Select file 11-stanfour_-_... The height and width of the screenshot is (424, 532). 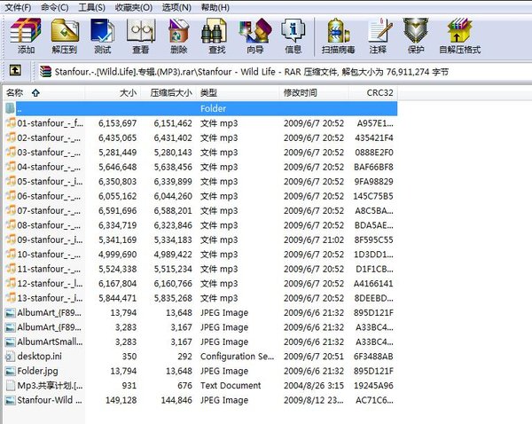[49, 269]
